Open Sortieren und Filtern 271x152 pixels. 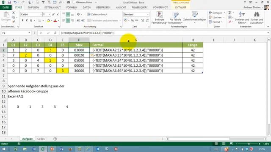tap(242, 18)
